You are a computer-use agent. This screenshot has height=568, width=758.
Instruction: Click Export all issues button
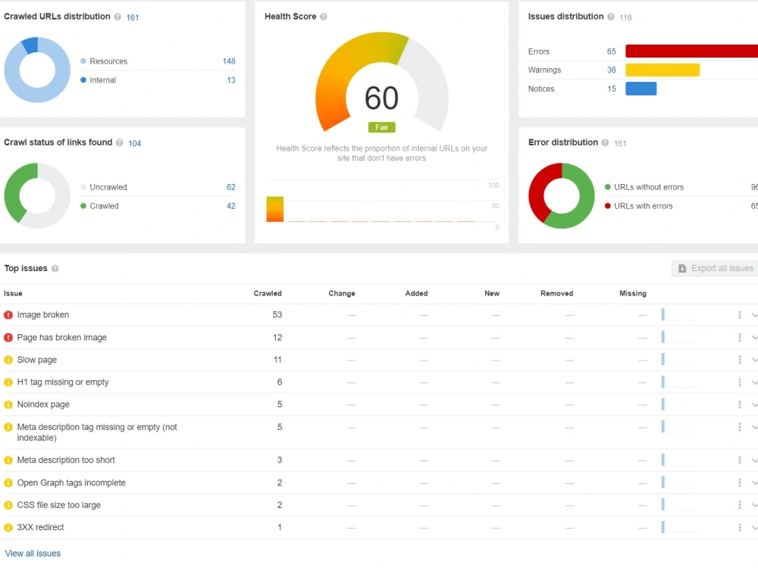[x=715, y=269]
